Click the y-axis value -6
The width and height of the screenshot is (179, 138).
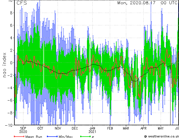tap(10, 100)
